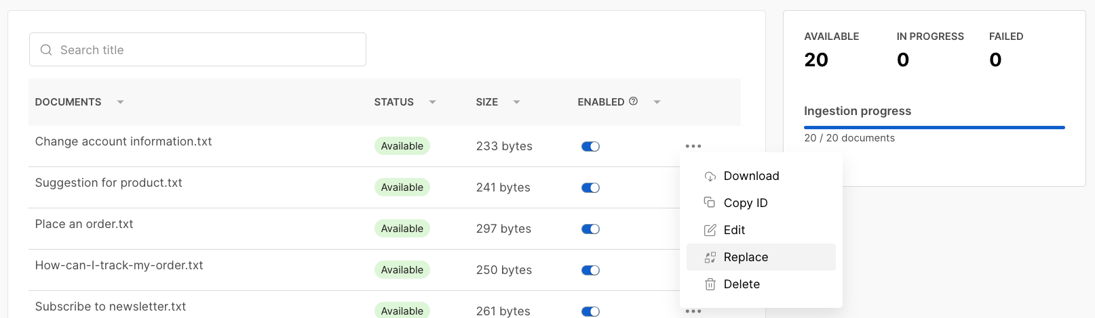Click the Delete trash icon
Screen dimensions: 1095x318
coord(710,284)
